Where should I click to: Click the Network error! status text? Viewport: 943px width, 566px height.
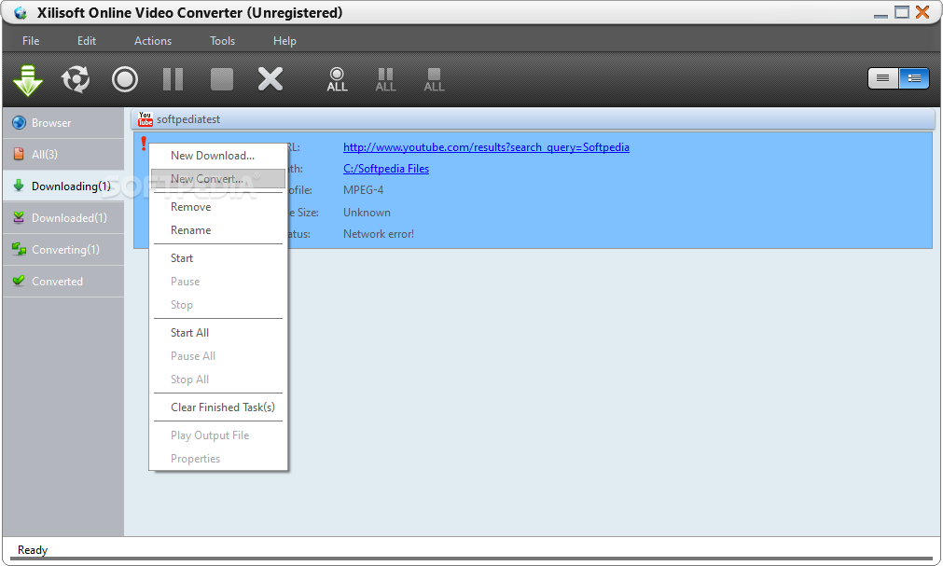(379, 234)
